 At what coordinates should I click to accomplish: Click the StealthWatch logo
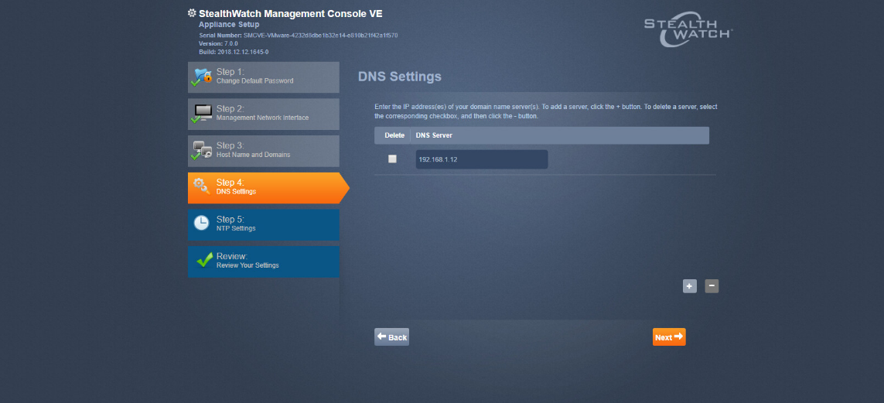click(x=688, y=27)
